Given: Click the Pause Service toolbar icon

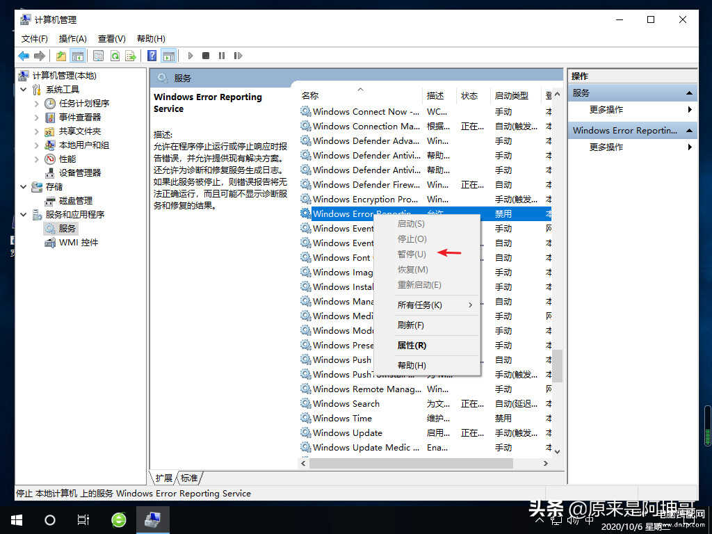Looking at the screenshot, I should coord(222,56).
